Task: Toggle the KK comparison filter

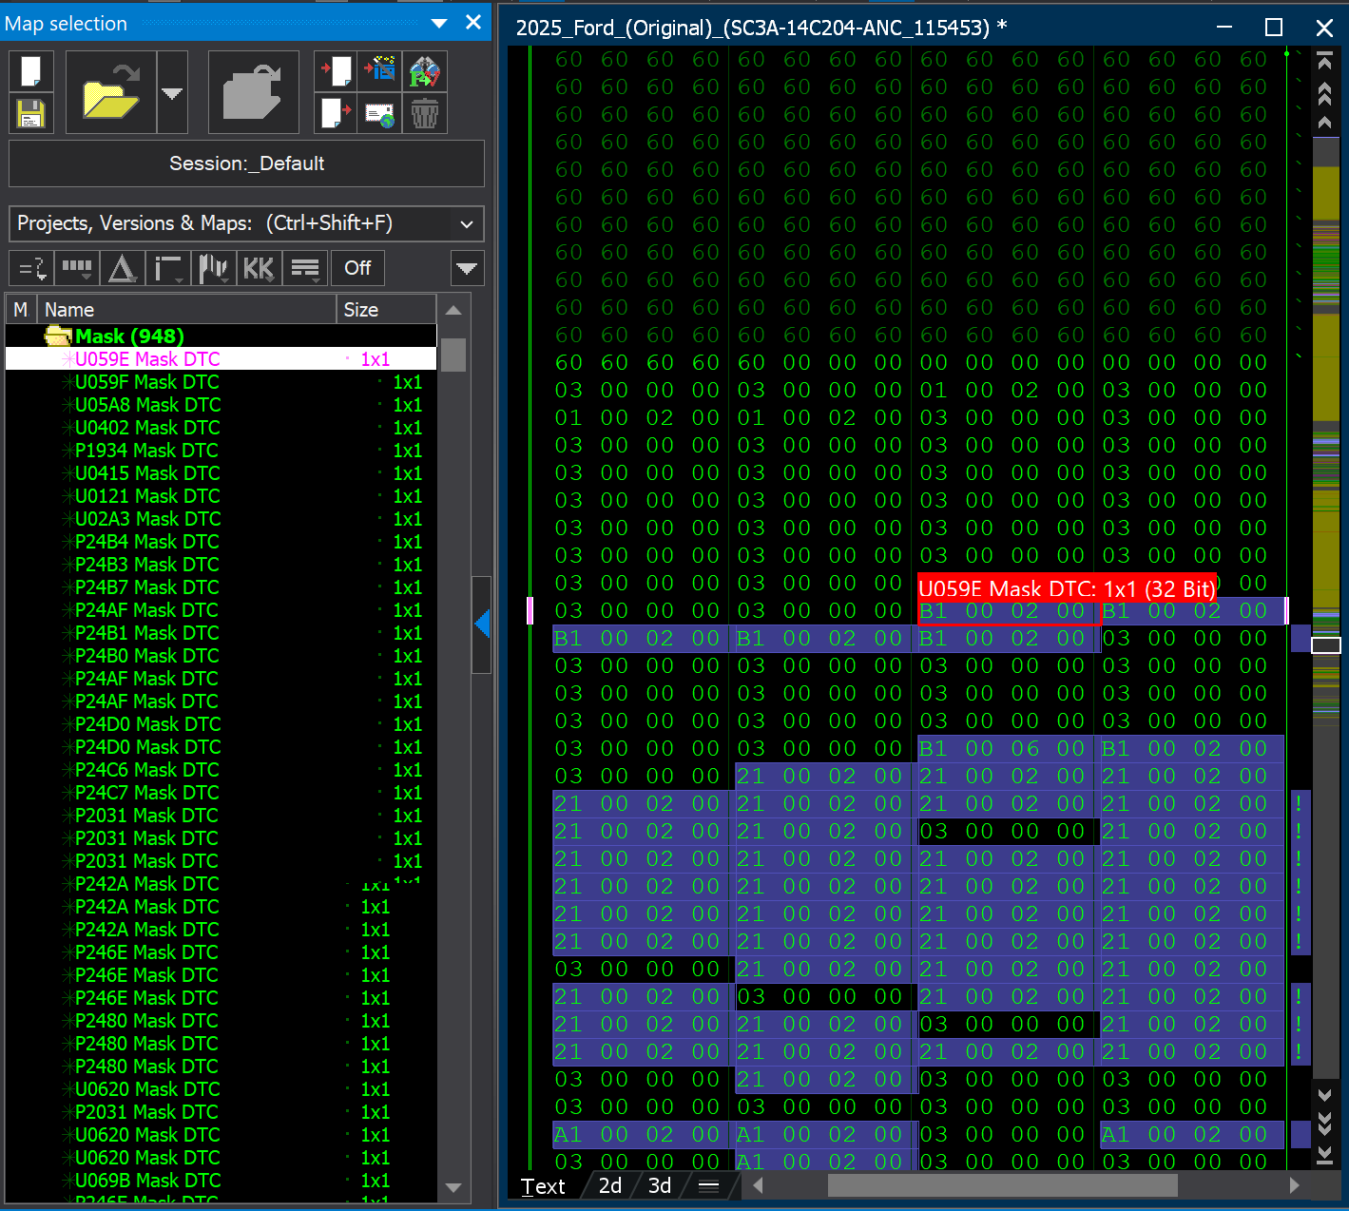Action: coord(259,268)
